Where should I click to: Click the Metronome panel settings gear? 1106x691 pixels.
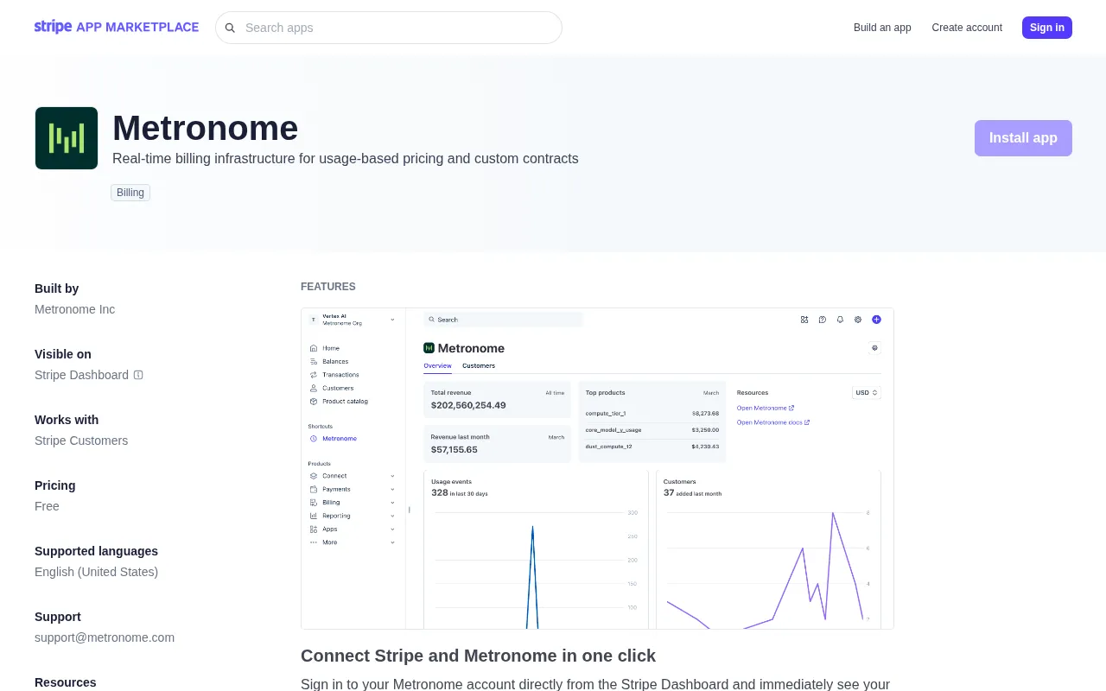pos(874,348)
